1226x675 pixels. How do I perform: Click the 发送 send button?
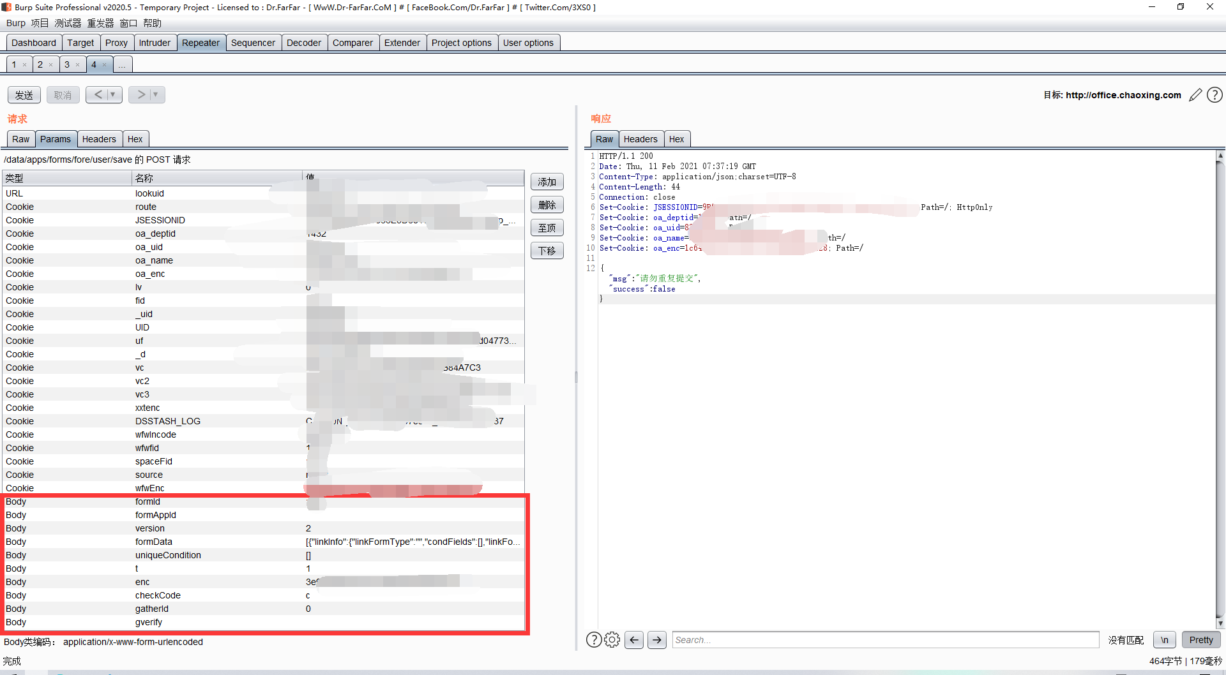[x=24, y=94]
